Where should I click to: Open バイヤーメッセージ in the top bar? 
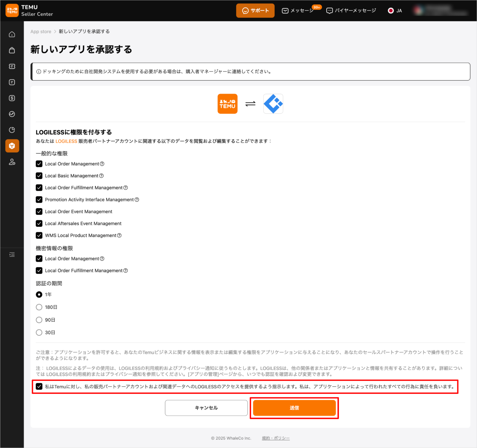click(x=351, y=11)
